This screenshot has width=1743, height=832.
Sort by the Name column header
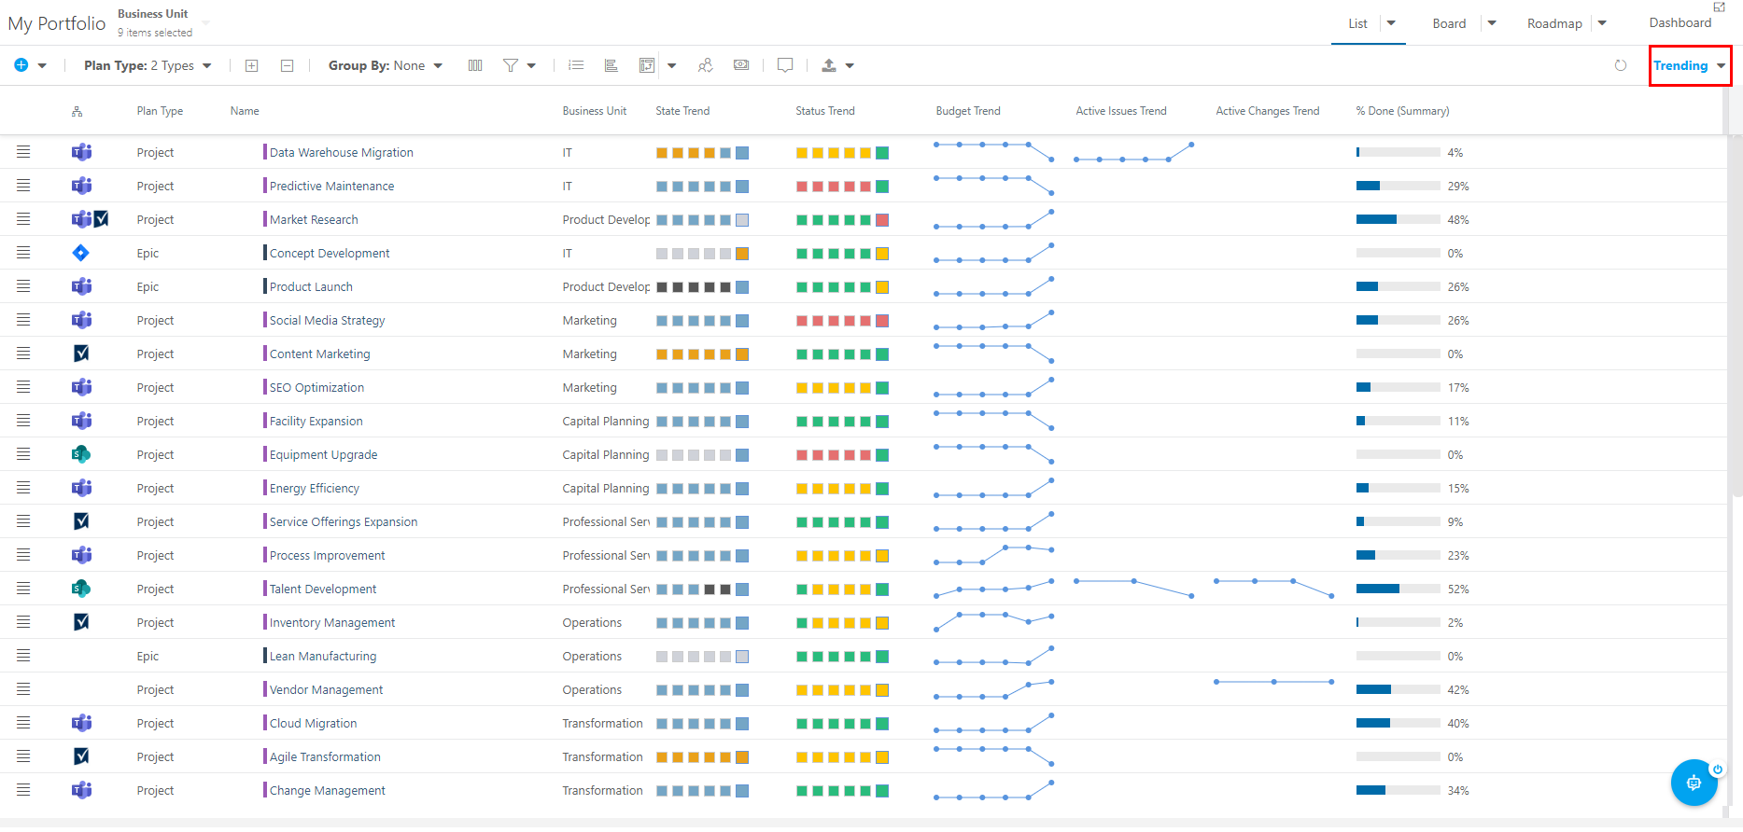[245, 111]
